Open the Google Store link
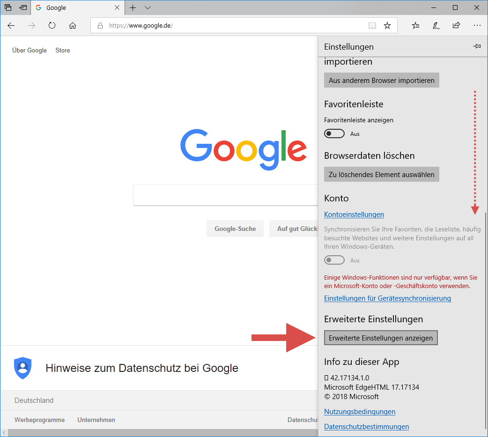Image resolution: width=488 pixels, height=437 pixels. 63,50
